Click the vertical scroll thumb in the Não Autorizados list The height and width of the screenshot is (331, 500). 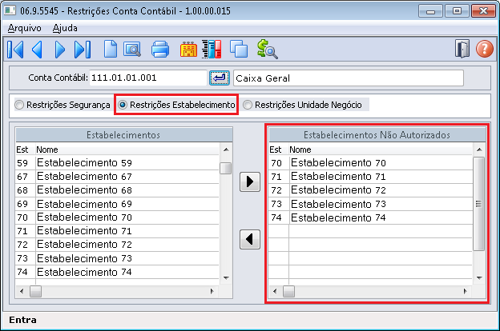click(x=479, y=204)
